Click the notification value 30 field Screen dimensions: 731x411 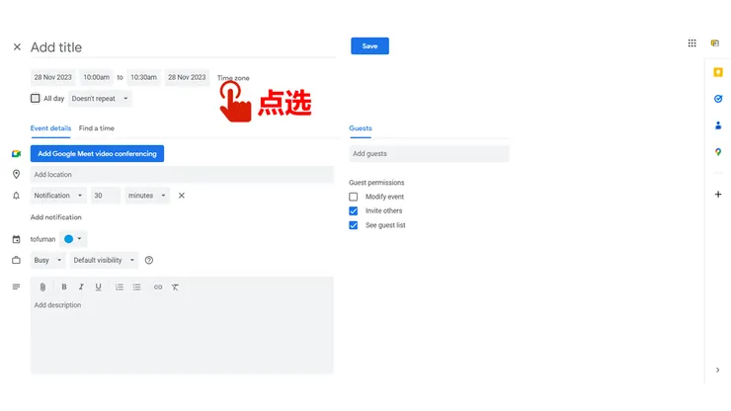pos(106,196)
